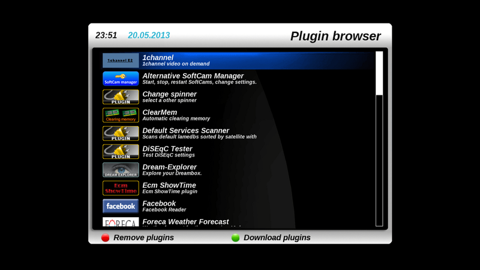Click the green Download plugins dot

click(x=235, y=238)
